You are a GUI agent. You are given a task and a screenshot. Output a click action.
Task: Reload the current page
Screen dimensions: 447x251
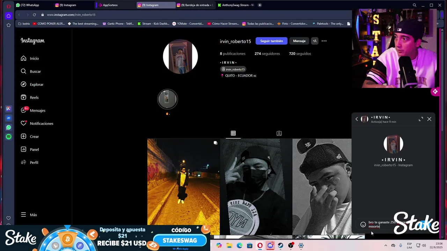pyautogui.click(x=34, y=15)
